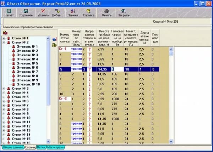Image resolution: width=213 pixels, height=152 pixels.
Task: Click the heat load cell showing 755
Action: pos(118,114)
